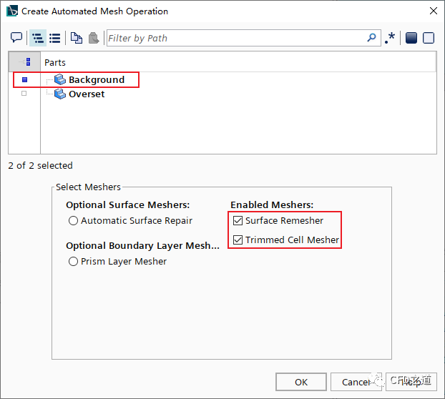Select the Automatic Surface Repair option
445x399 pixels.
coord(73,221)
